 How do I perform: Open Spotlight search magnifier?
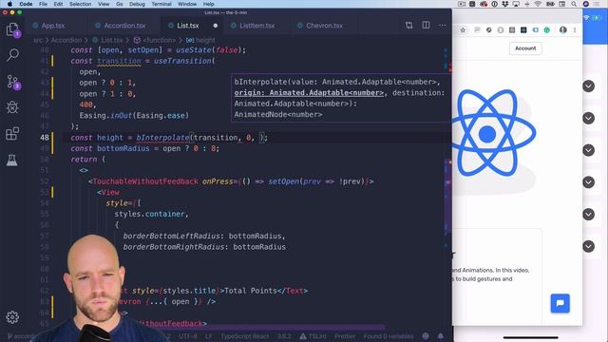tap(574, 4)
